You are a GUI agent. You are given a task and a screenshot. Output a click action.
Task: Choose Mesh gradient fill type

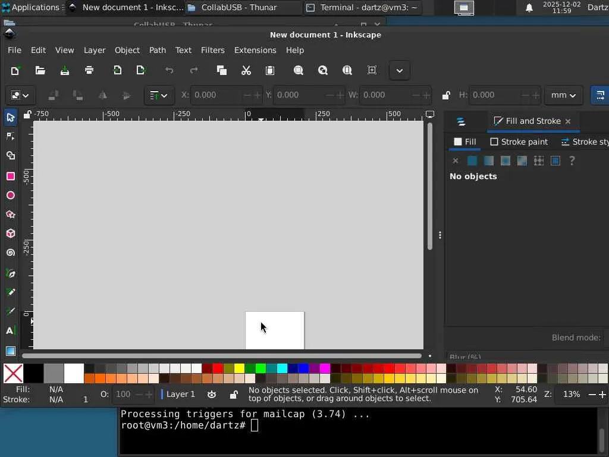[522, 161]
